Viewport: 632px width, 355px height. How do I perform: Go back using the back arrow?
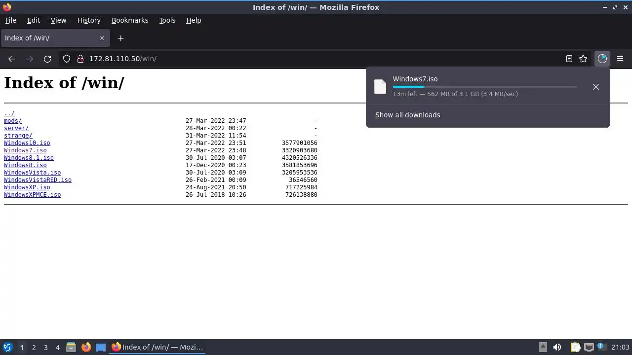click(12, 59)
